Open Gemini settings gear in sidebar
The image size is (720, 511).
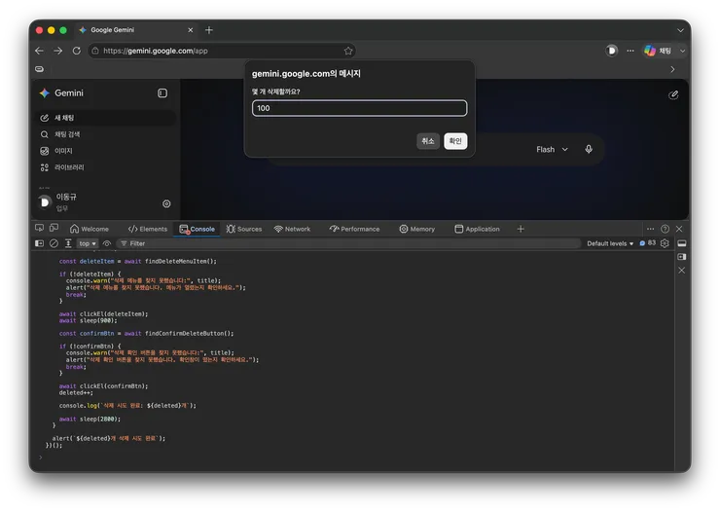coord(166,203)
